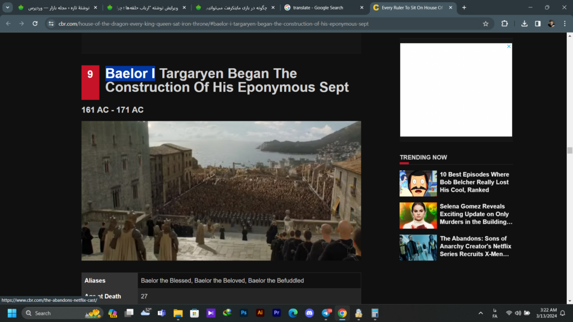This screenshot has width=573, height=322.
Task: Open Microsoft Store from the taskbar
Action: click(194, 313)
